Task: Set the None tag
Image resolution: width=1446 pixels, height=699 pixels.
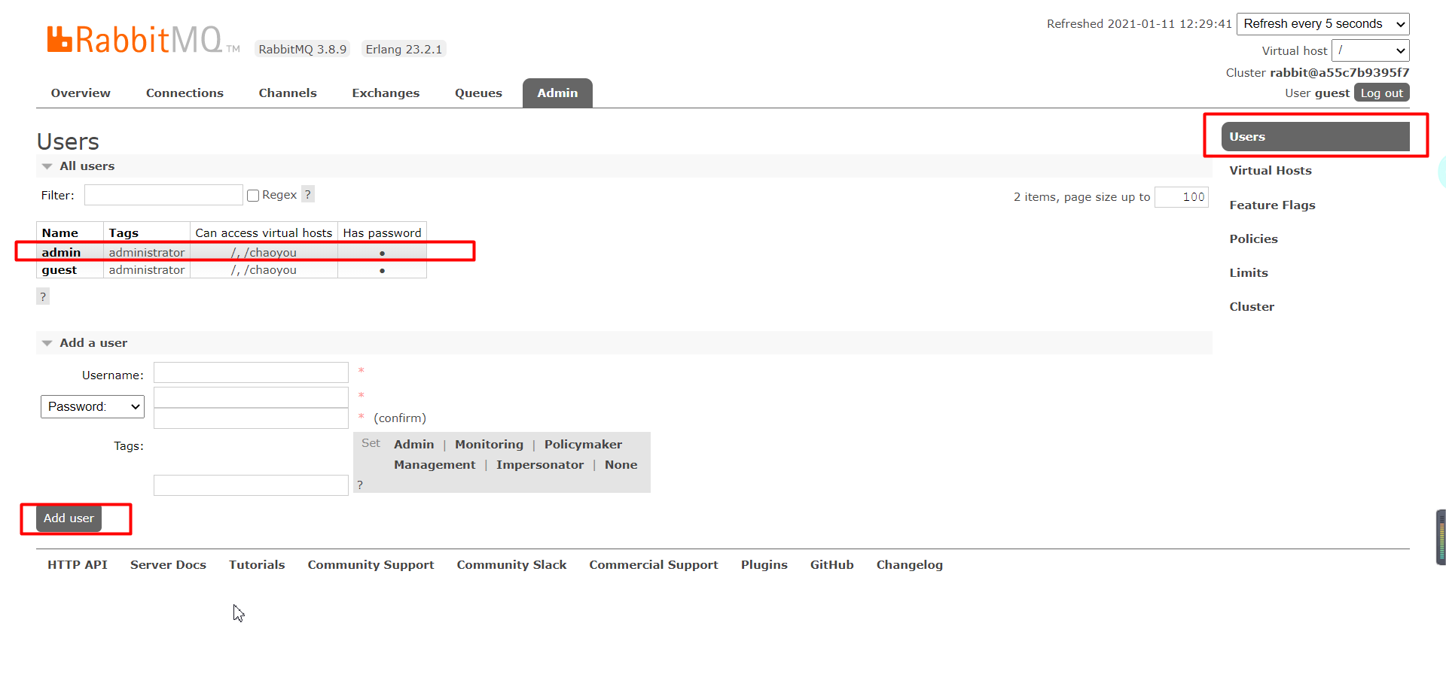Action: pos(621,465)
